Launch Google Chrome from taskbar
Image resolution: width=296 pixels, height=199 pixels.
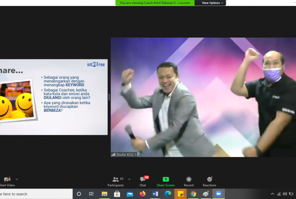[193, 194]
